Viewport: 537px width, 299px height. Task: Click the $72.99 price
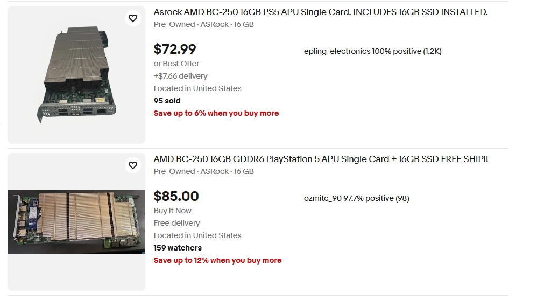click(175, 49)
